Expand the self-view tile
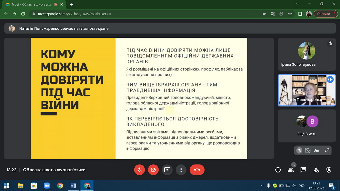This screenshot has width=340, height=191. coord(327,150)
